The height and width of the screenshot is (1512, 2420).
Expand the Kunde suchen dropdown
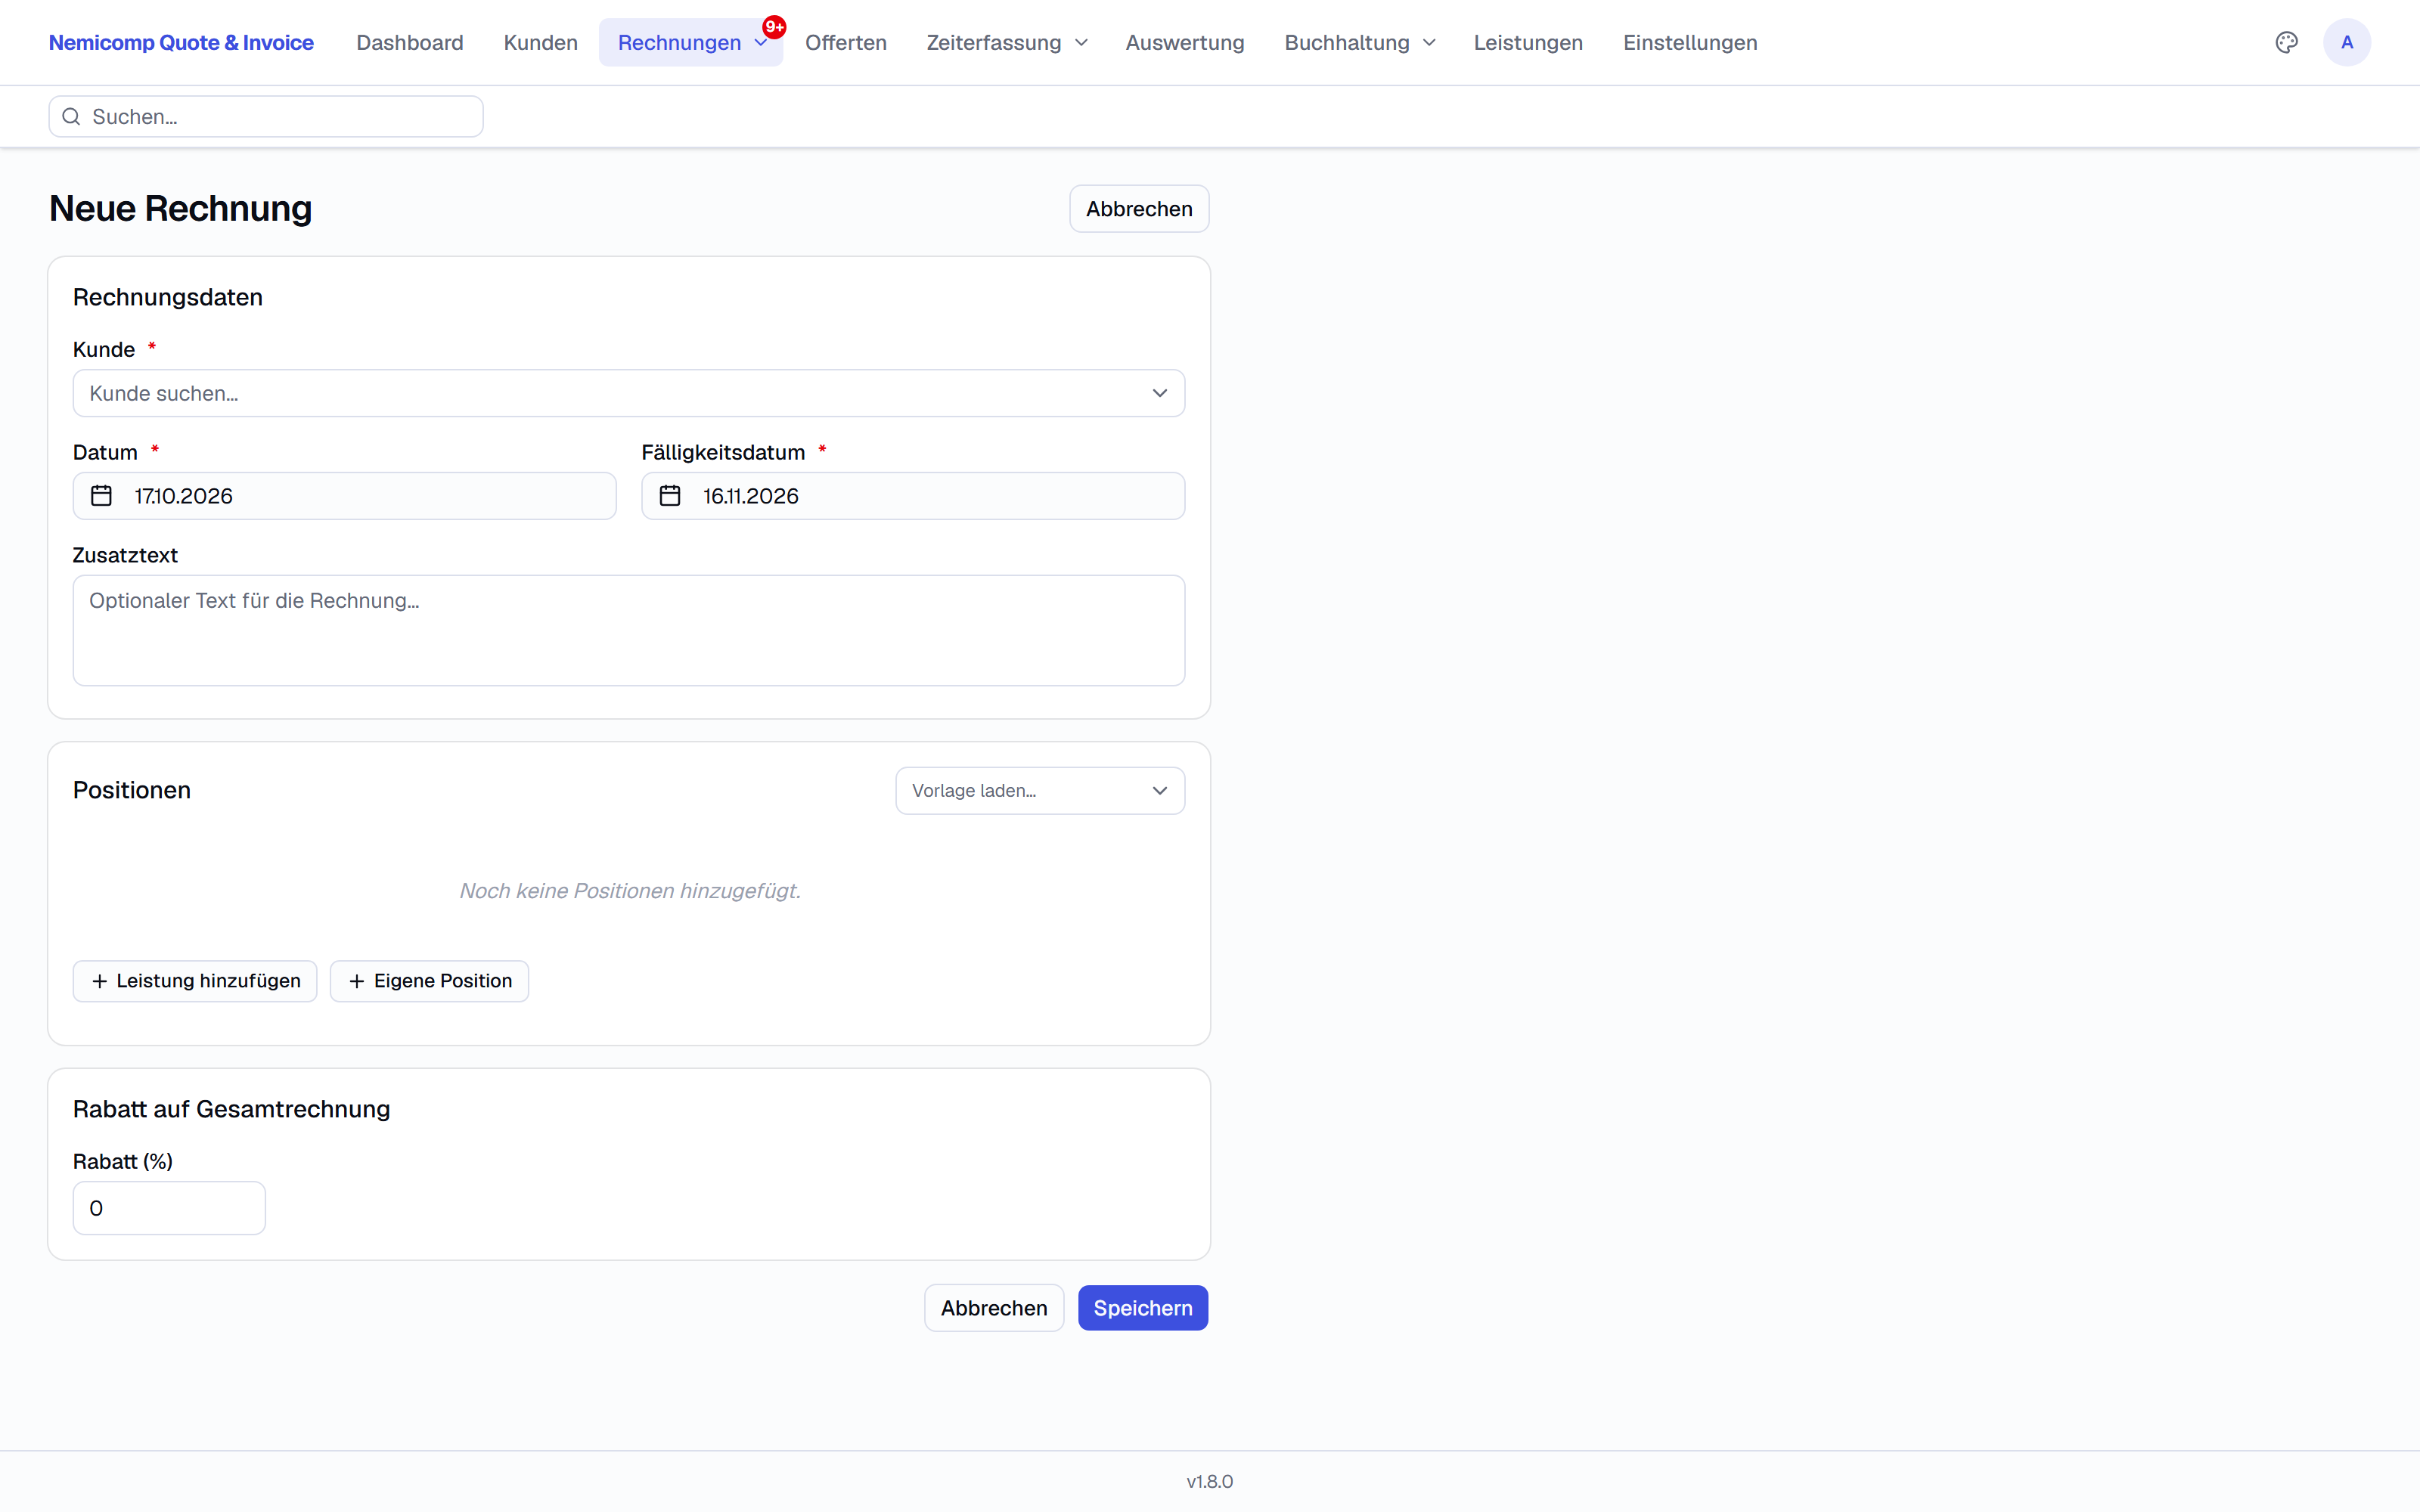pos(629,393)
